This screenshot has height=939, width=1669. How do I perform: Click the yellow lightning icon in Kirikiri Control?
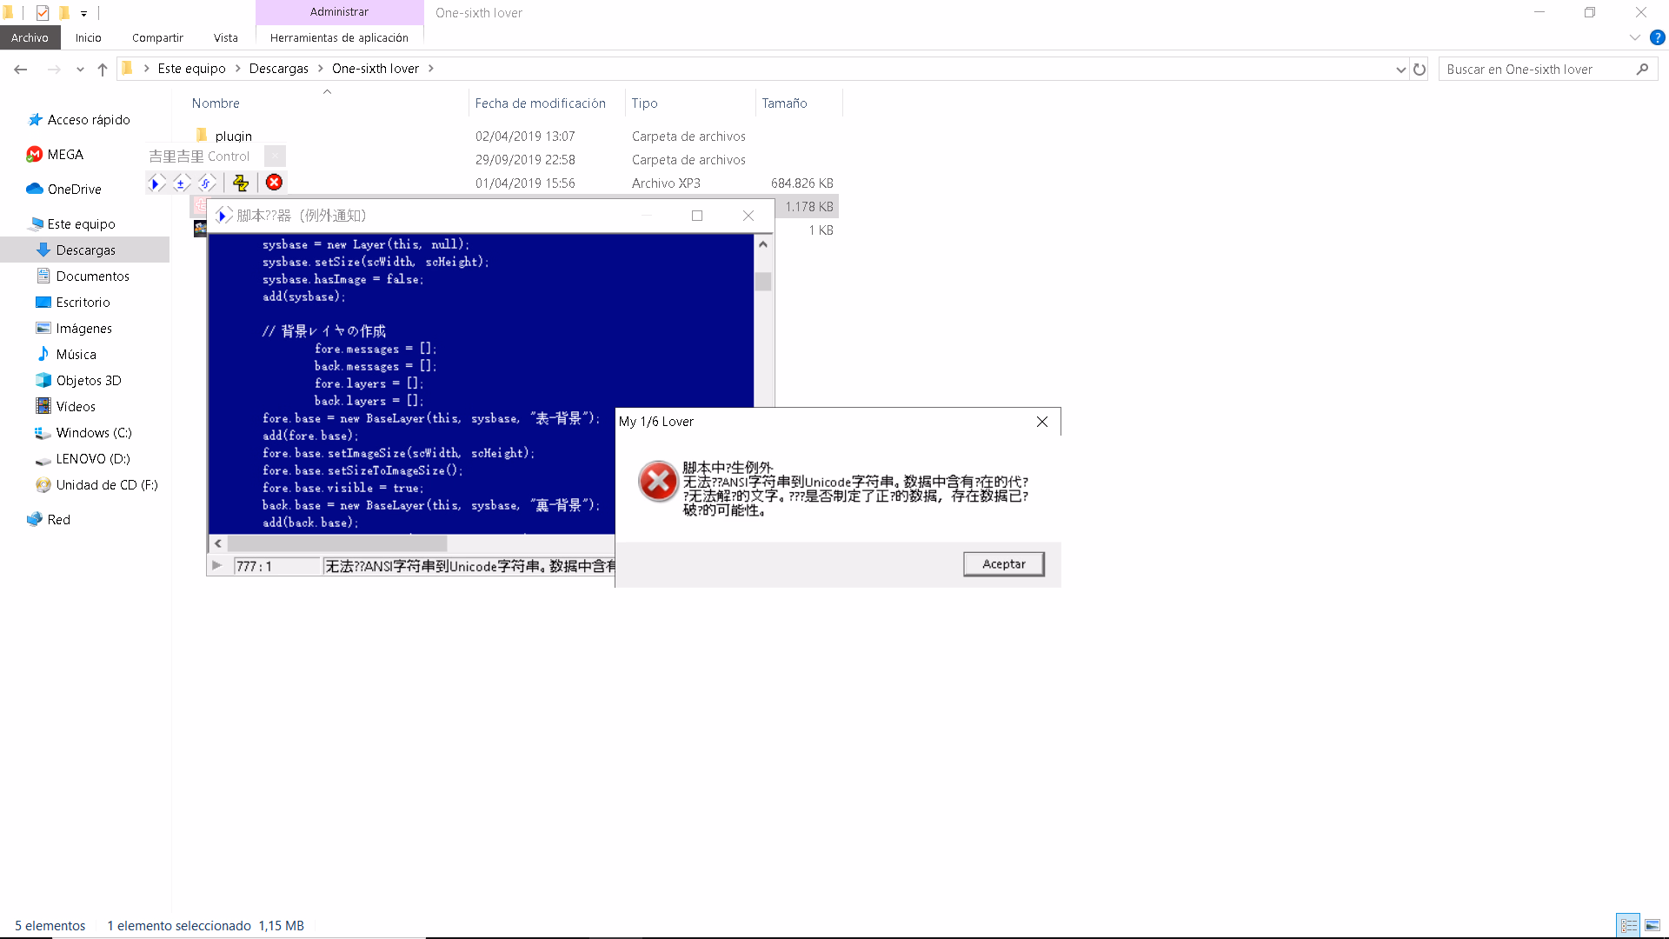241,183
